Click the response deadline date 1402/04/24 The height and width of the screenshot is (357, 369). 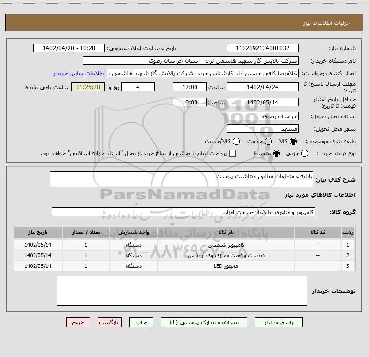pos(263,87)
